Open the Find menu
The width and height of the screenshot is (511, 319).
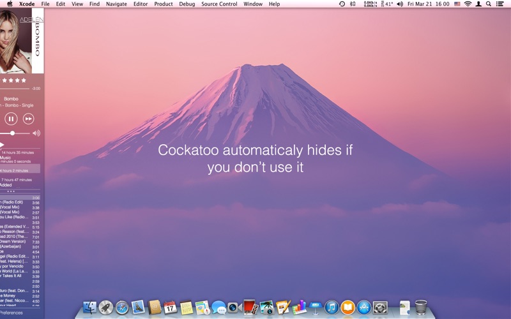[95, 4]
